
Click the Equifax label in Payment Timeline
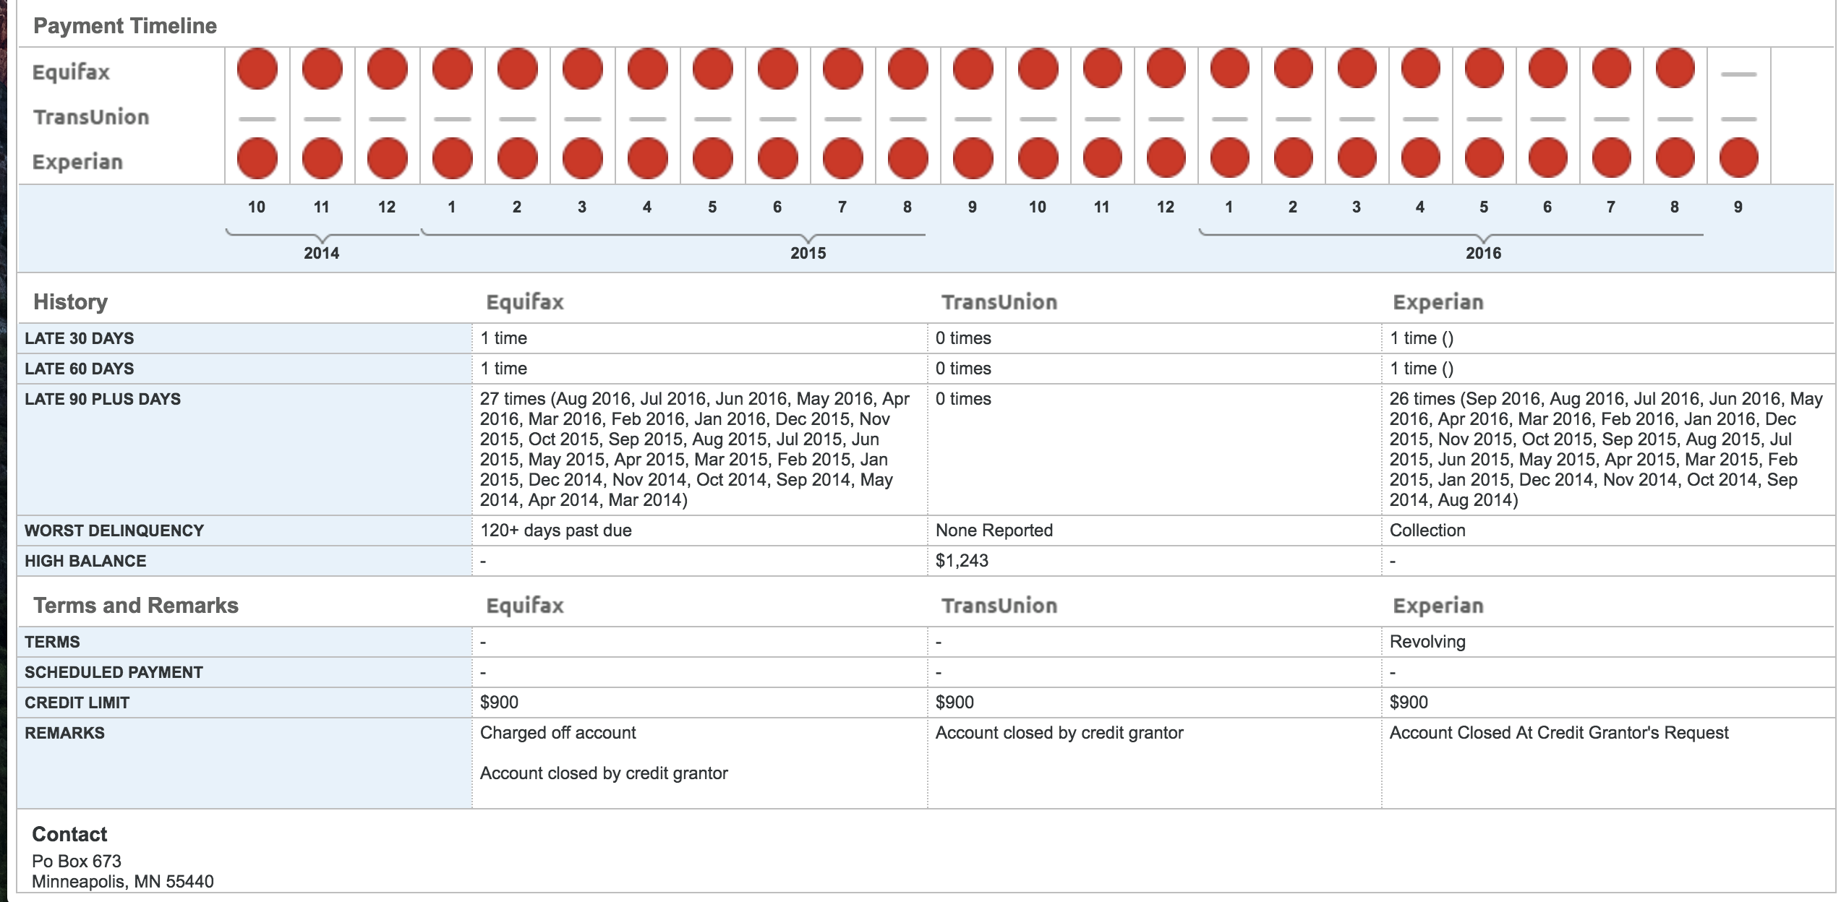click(71, 72)
